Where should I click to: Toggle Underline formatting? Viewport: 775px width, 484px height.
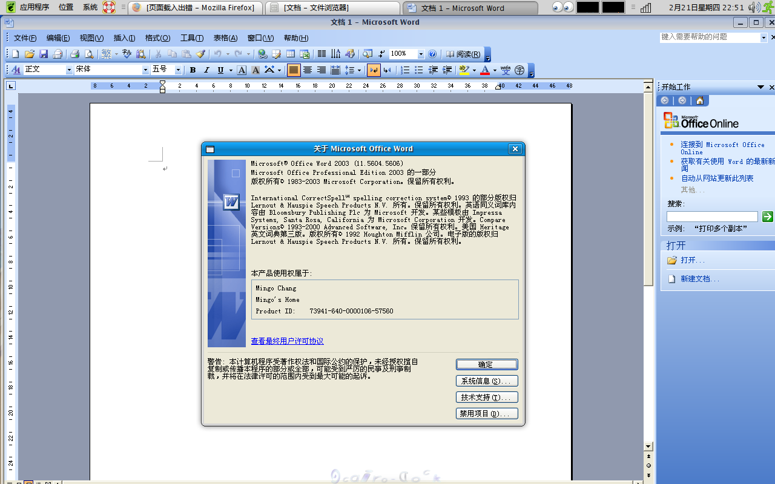220,70
